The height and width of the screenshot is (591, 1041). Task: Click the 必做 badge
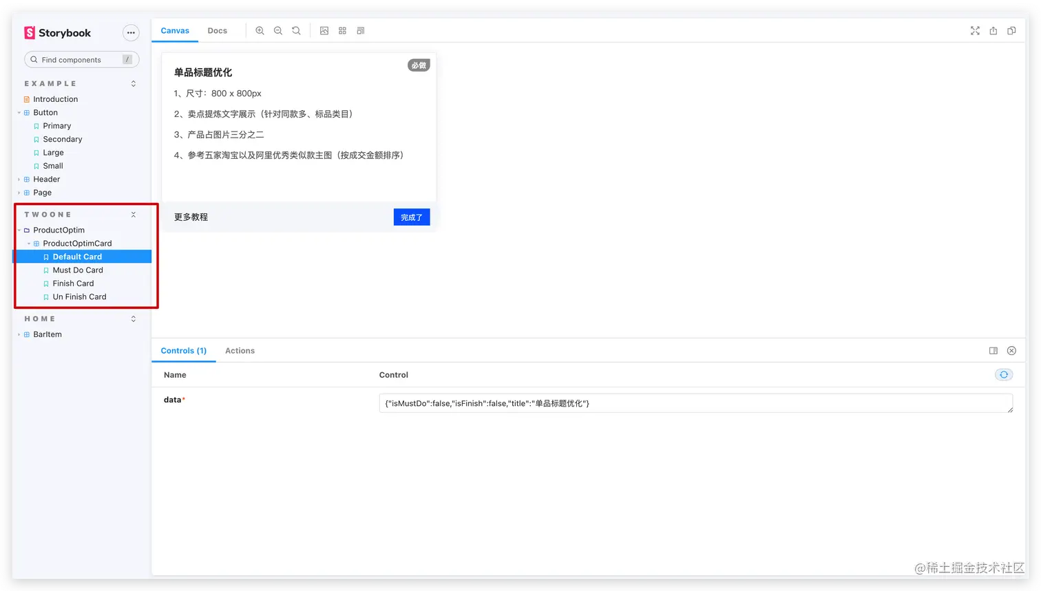coord(419,65)
